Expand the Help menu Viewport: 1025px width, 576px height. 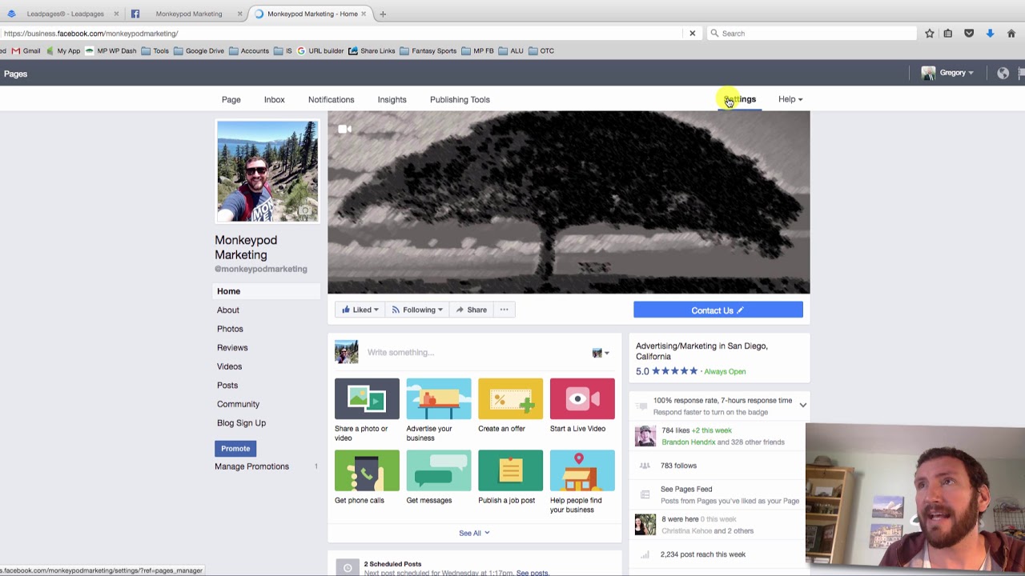tap(790, 99)
